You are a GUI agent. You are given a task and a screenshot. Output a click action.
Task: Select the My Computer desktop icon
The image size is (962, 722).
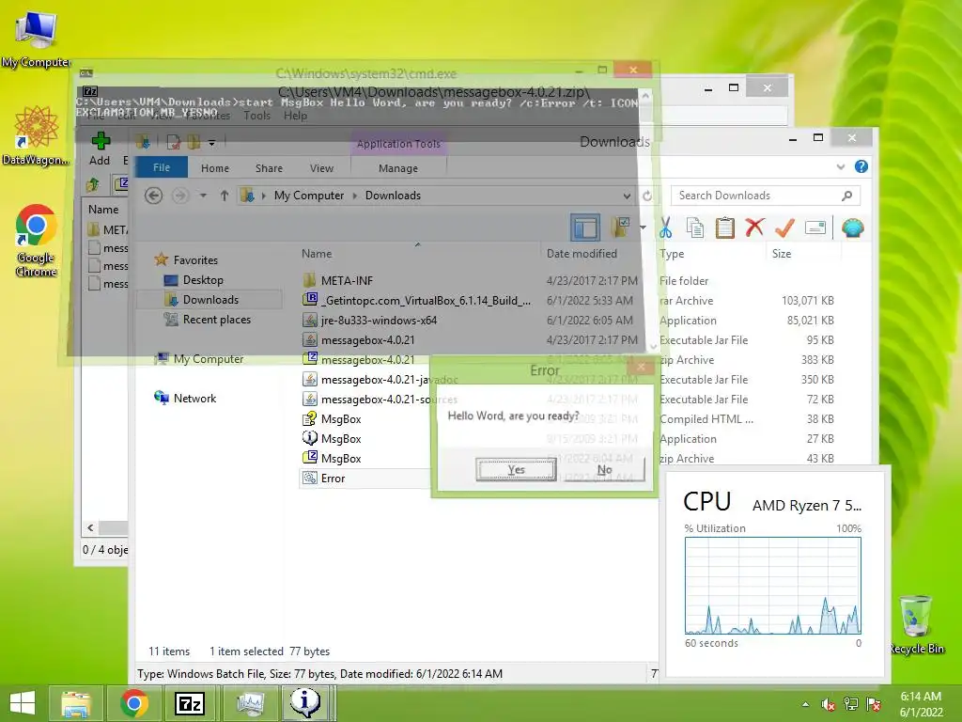click(37, 39)
